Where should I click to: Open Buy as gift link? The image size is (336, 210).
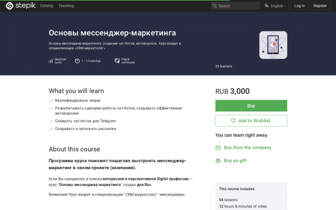pos(235,161)
